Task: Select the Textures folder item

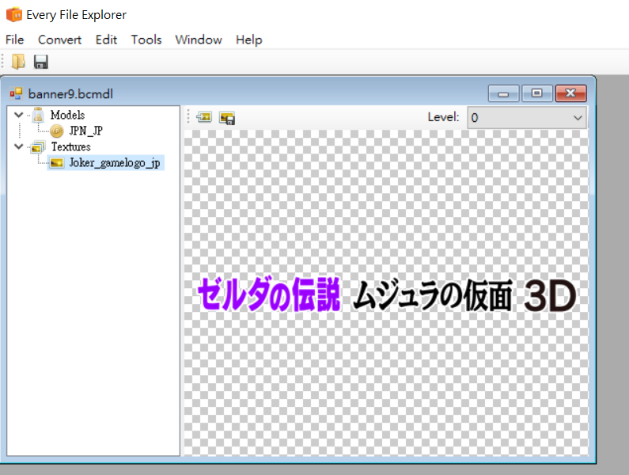Action: coord(70,146)
